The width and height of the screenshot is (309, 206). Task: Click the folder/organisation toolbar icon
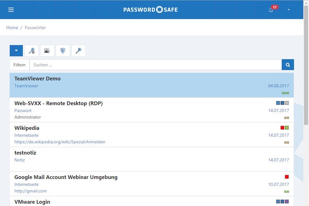pos(47,51)
